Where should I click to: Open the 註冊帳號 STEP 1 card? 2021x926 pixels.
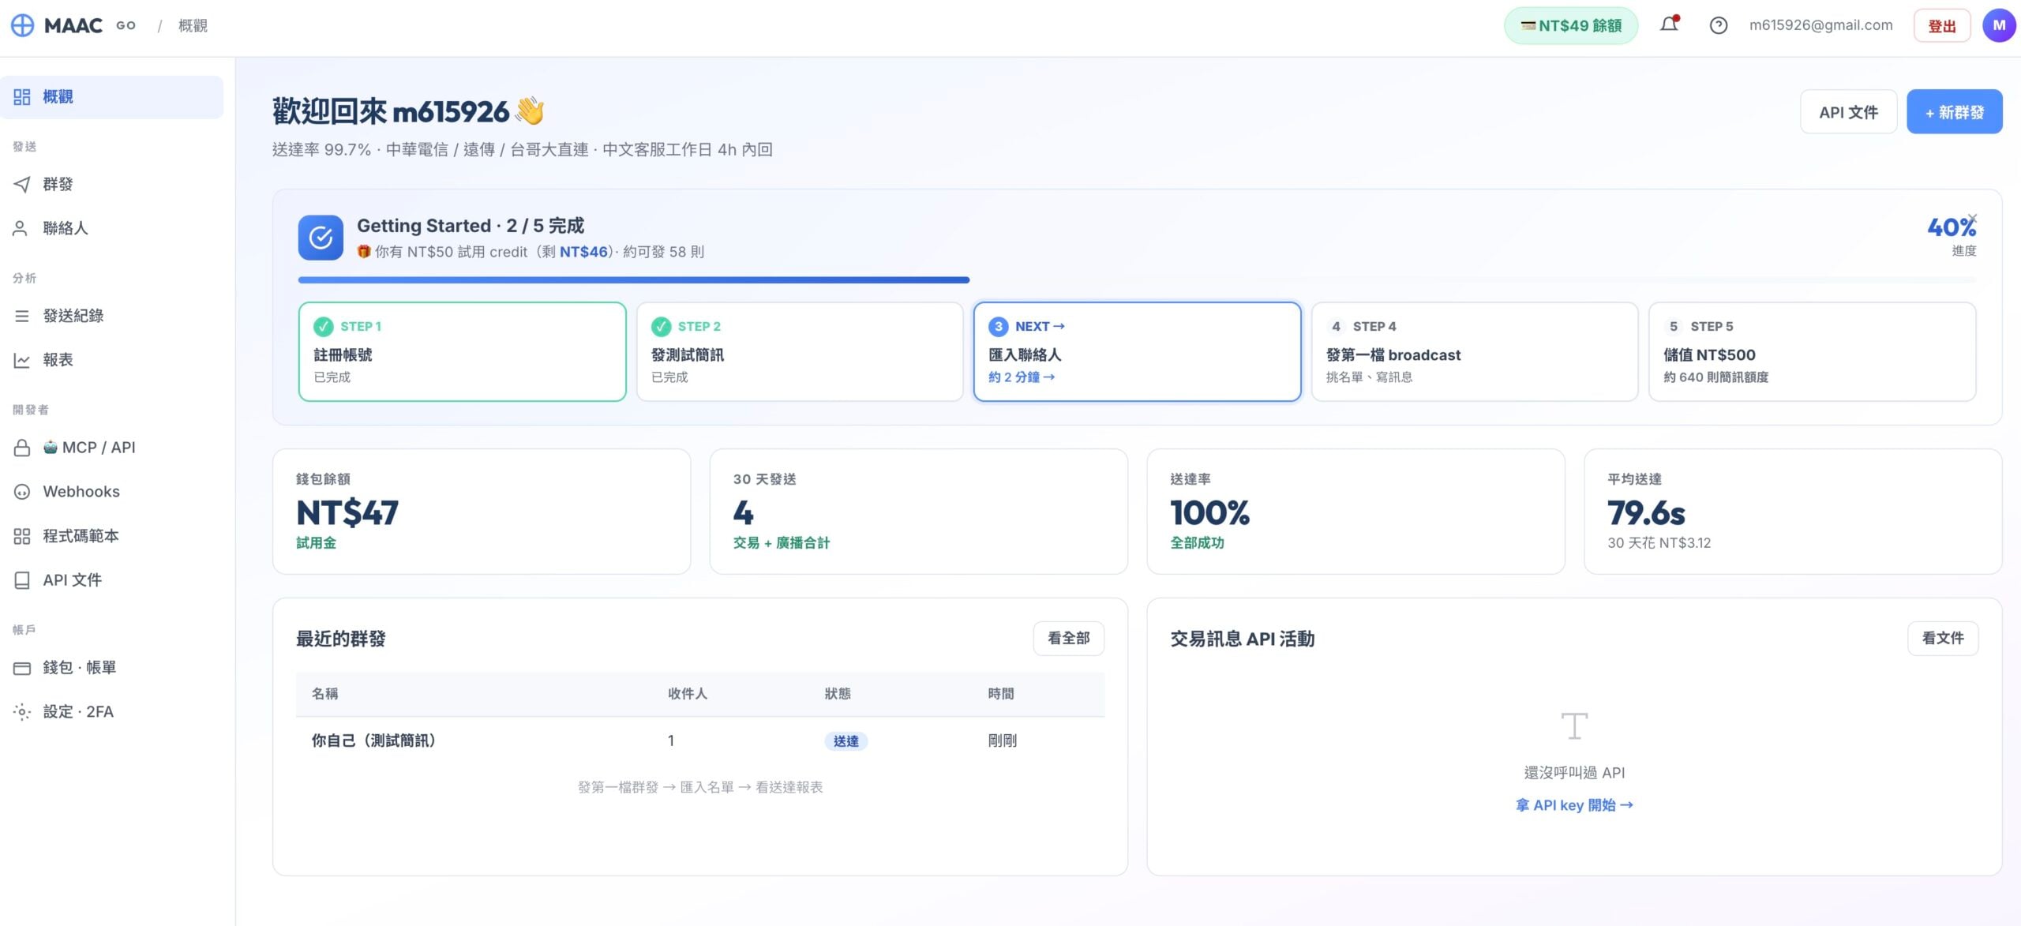point(463,352)
